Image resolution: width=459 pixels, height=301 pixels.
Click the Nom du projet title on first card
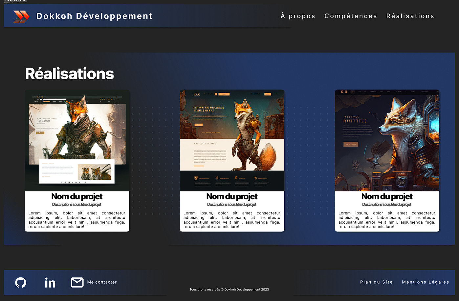pyautogui.click(x=77, y=196)
